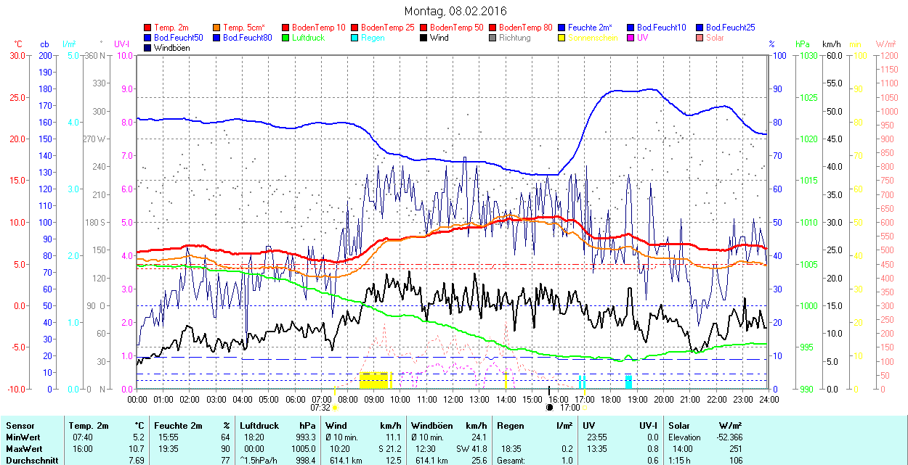Click the green hPa axis unit label

(x=803, y=44)
